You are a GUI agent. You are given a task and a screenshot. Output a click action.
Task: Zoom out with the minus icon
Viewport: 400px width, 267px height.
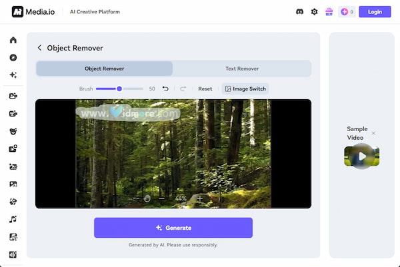(x=162, y=198)
